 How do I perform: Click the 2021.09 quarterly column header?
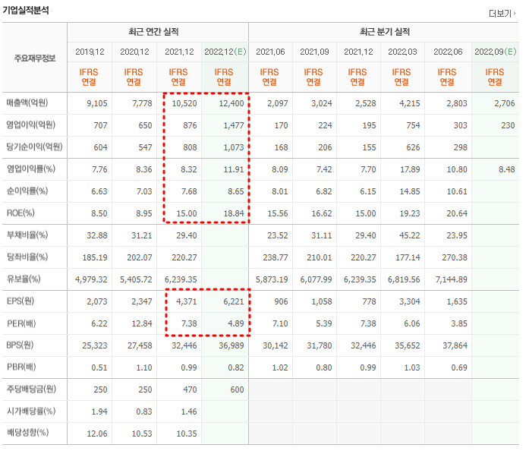pyautogui.click(x=314, y=52)
